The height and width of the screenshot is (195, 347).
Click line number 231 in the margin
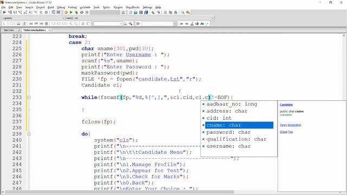[x=17, y=85]
